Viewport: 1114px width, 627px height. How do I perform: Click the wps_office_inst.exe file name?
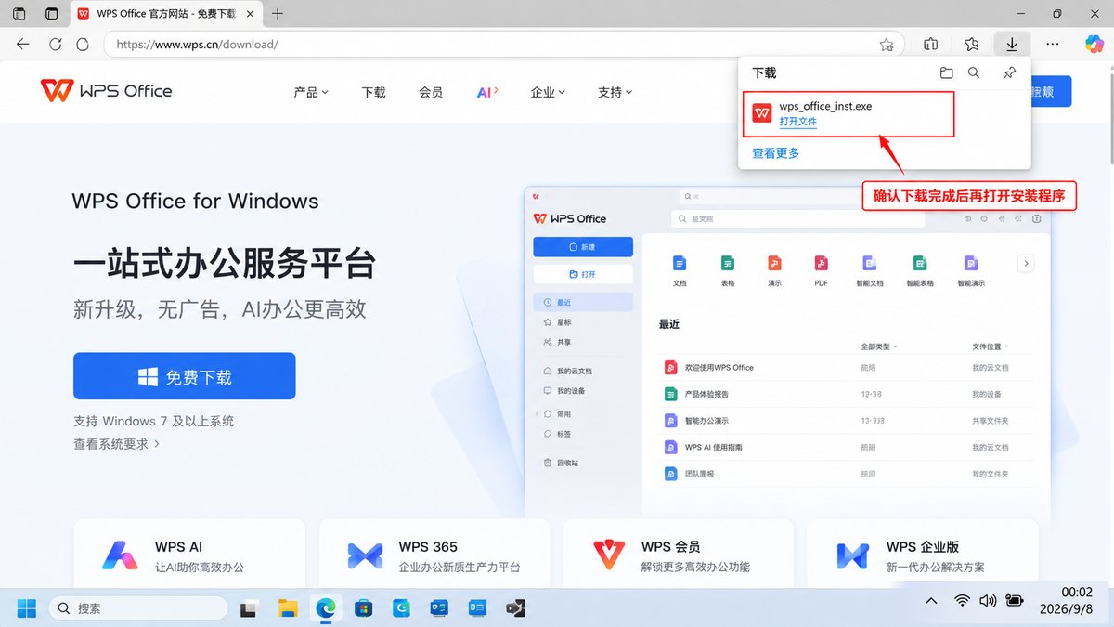click(825, 106)
